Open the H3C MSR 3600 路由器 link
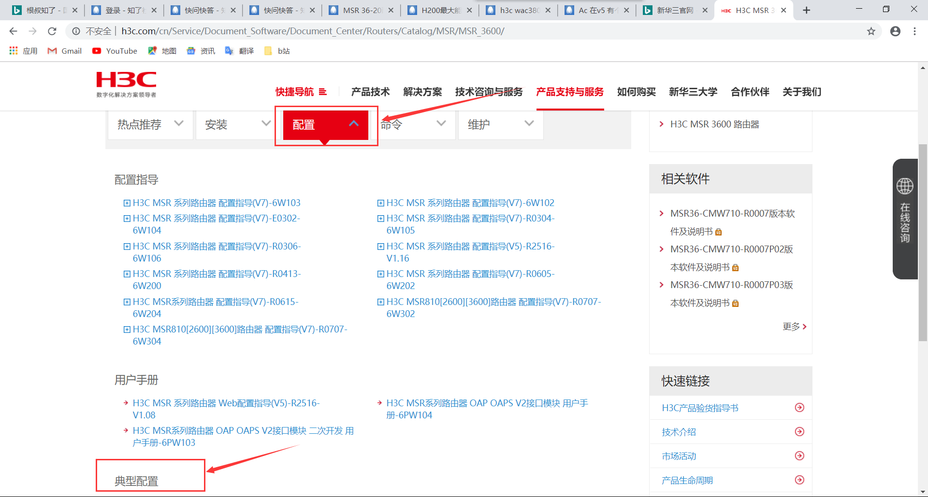This screenshot has height=497, width=928. (714, 124)
